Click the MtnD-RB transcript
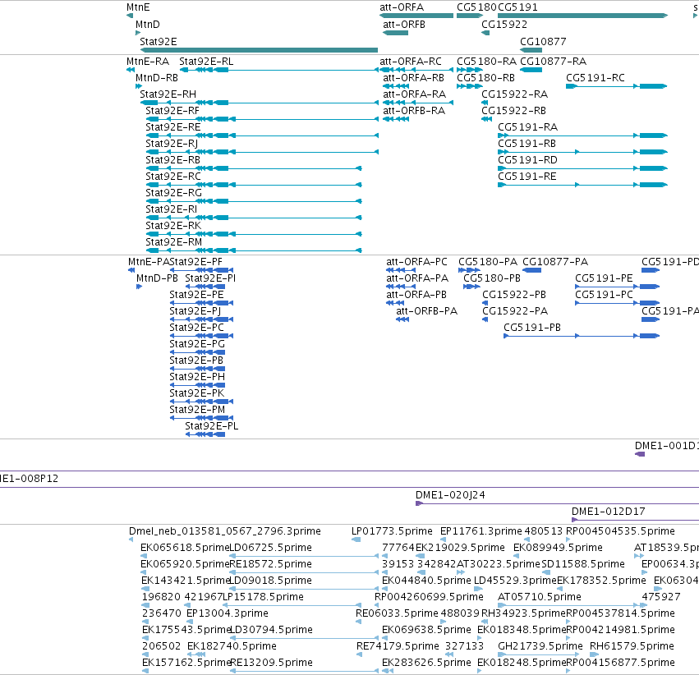699x675 pixels. pyautogui.click(x=139, y=86)
